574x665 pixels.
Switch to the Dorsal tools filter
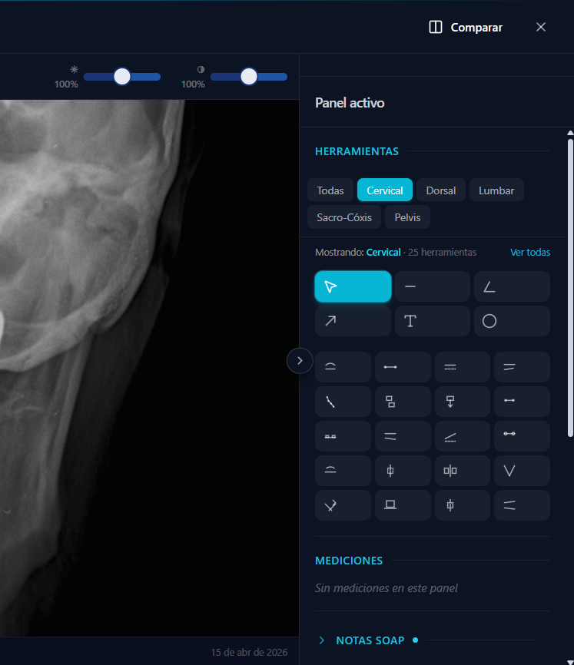(441, 190)
